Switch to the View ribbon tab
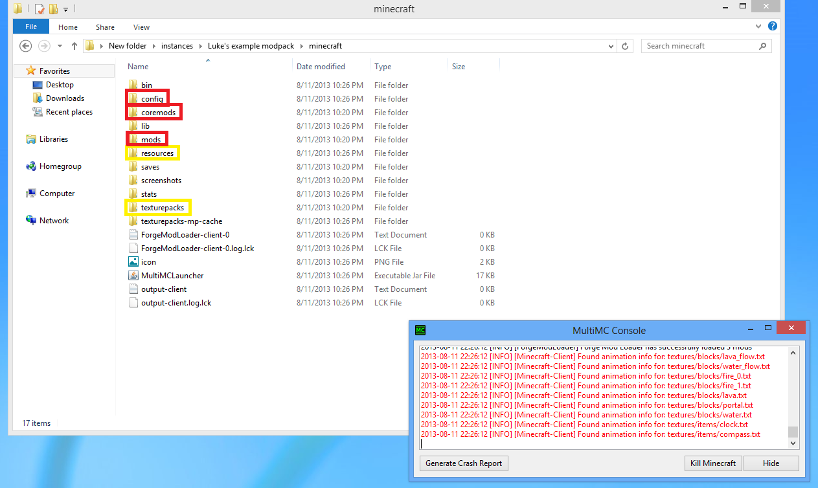The width and height of the screenshot is (818, 488). tap(141, 27)
